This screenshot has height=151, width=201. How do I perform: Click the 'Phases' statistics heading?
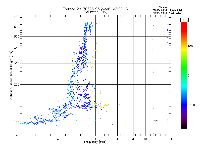point(163,7)
